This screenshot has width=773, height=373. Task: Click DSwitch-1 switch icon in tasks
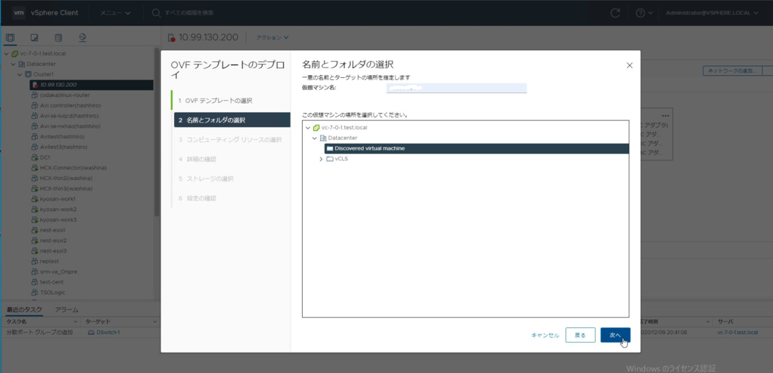(91, 332)
